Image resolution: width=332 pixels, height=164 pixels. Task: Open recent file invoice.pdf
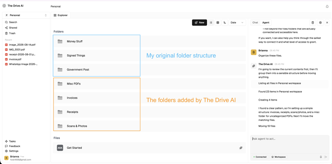pyautogui.click(x=13, y=59)
